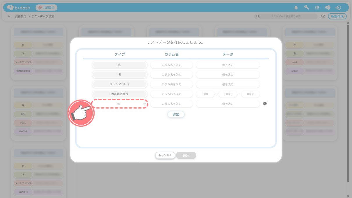Remove the fifth row with X icon
The image size is (352, 198).
265,104
